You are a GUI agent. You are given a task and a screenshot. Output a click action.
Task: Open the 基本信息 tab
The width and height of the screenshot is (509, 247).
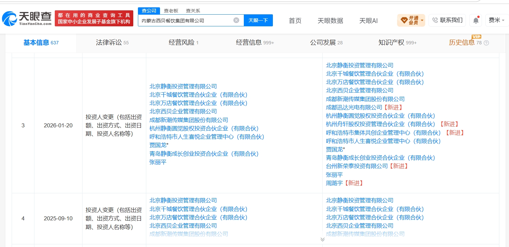pyautogui.click(x=41, y=43)
